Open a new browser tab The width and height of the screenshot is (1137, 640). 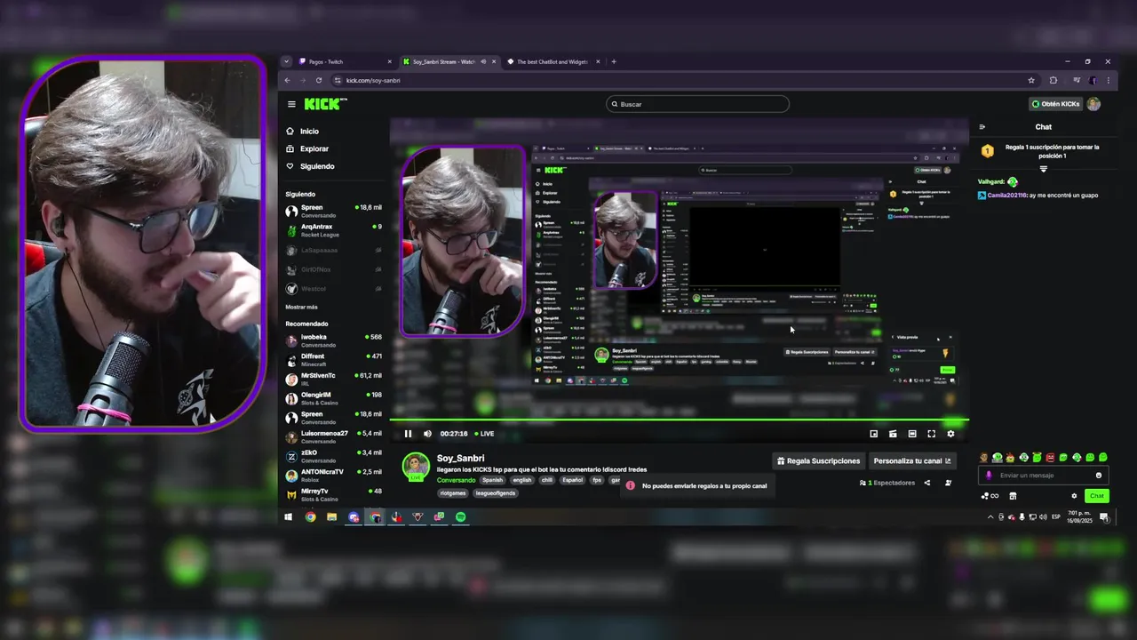pyautogui.click(x=613, y=61)
